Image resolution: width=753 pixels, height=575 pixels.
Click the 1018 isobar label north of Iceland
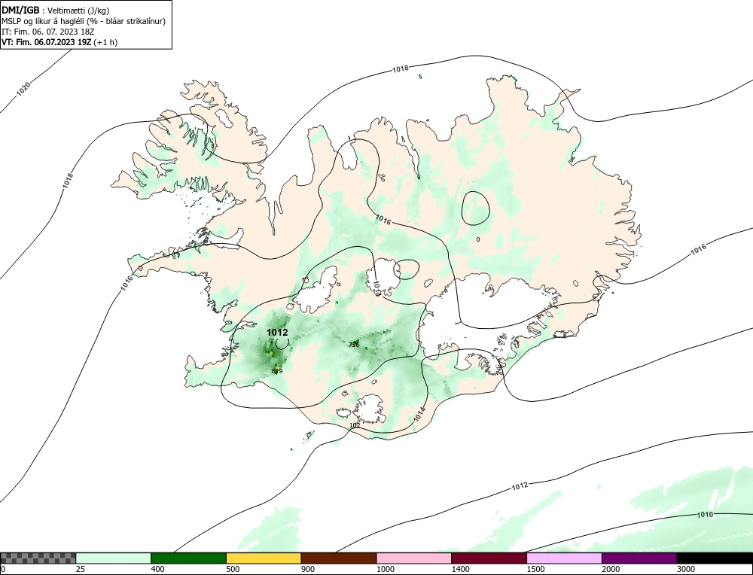[401, 68]
